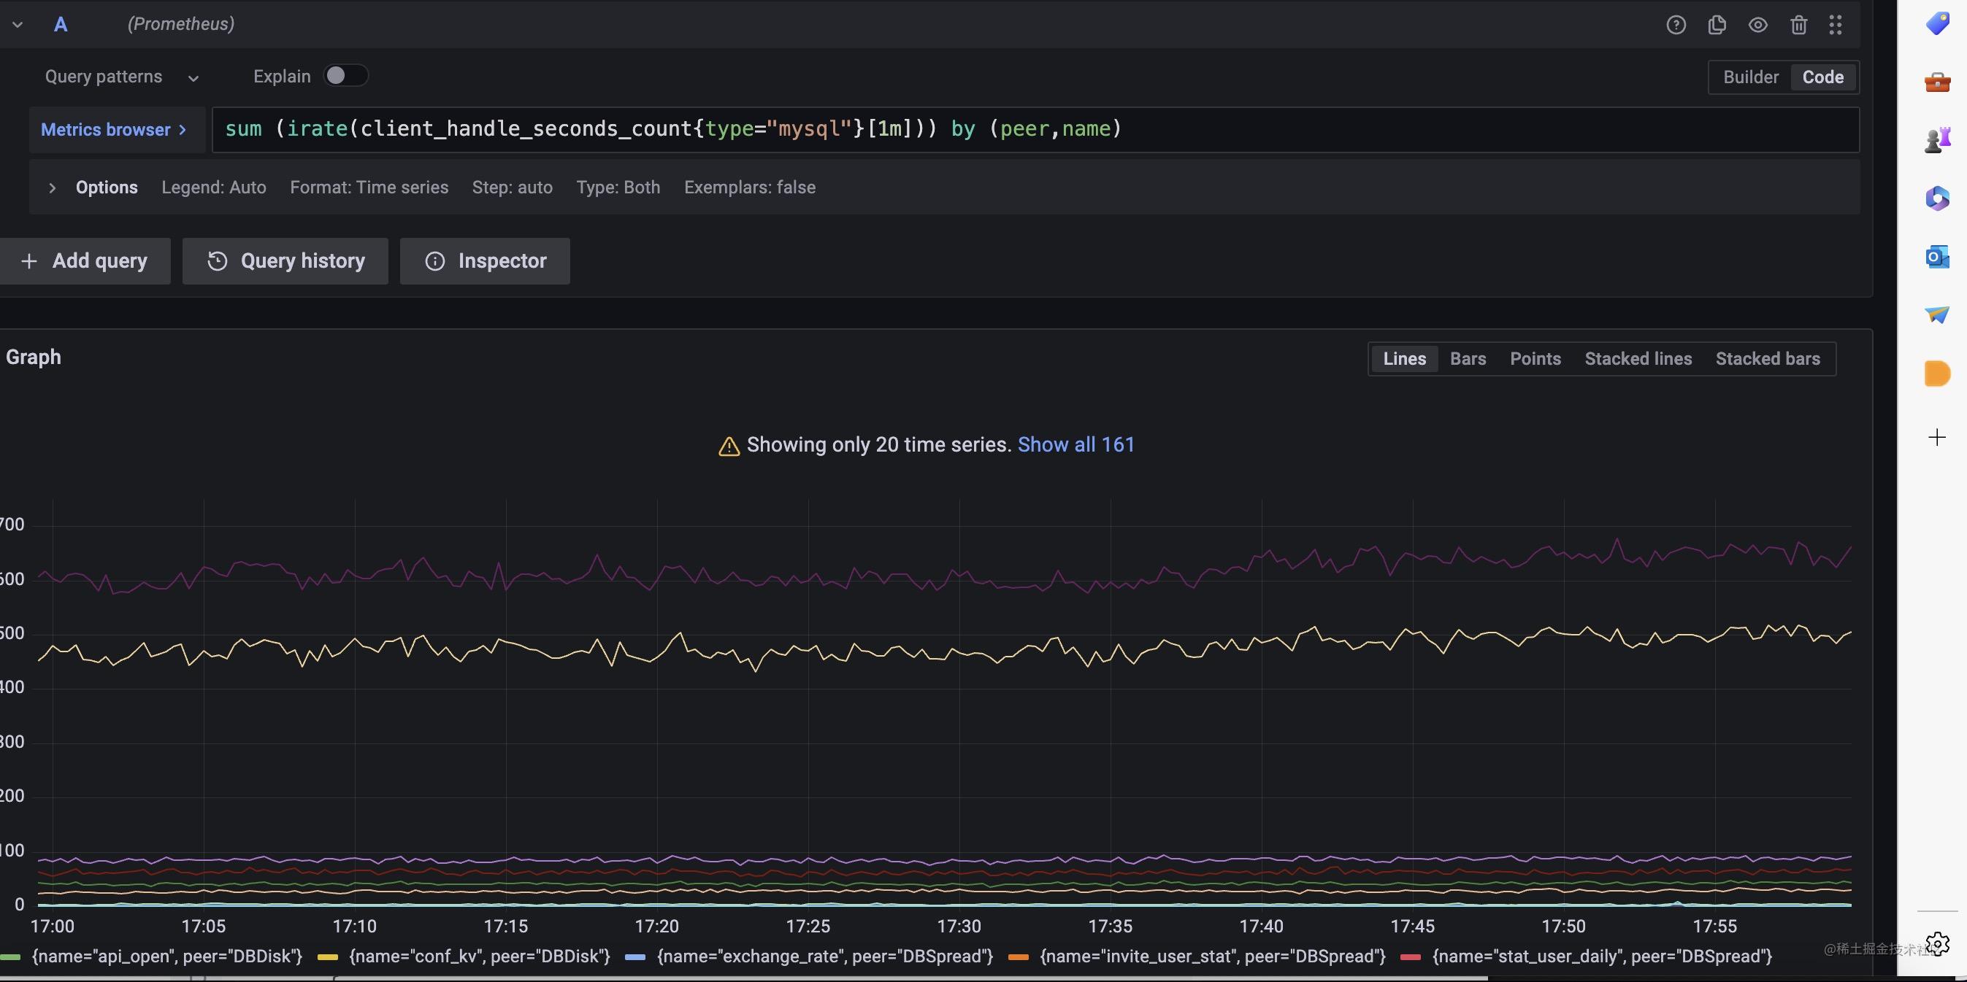This screenshot has height=982, width=1967.
Task: Show all 161 time series link
Action: (1075, 444)
